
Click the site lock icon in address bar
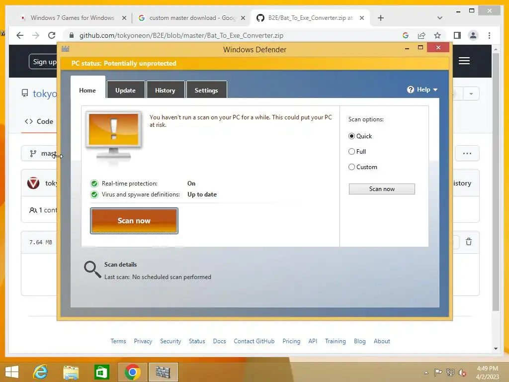pyautogui.click(x=72, y=35)
